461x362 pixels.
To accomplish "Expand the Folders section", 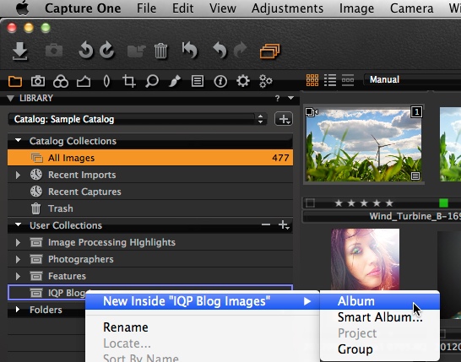I will (18, 310).
